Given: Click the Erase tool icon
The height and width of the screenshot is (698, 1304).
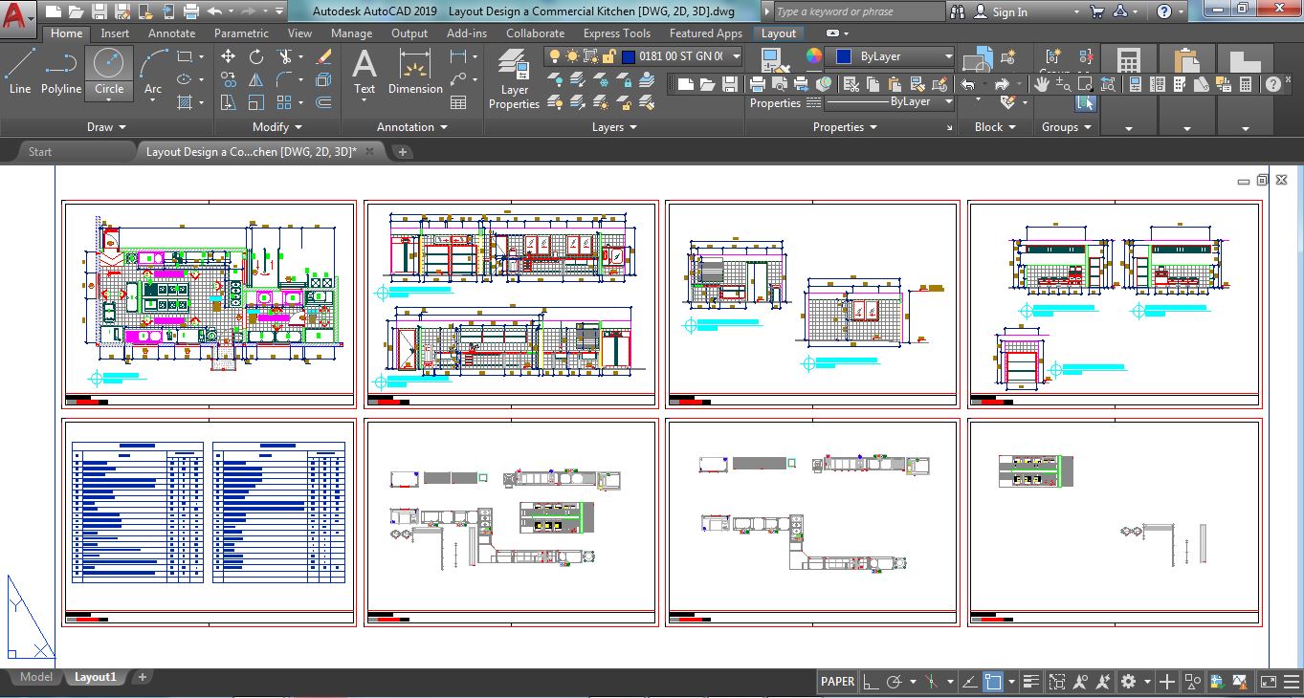Looking at the screenshot, I should point(323,56).
